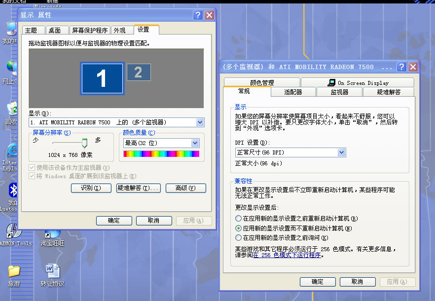Open the 适配器 tab
Viewport: 435px width, 301px height.
point(293,92)
